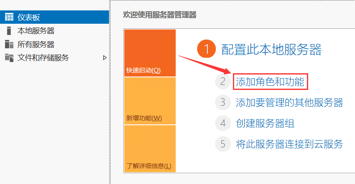This screenshot has width=355, height=184.
Task: Switch to the 了解详细信息(L) tile
Action: coord(150,149)
